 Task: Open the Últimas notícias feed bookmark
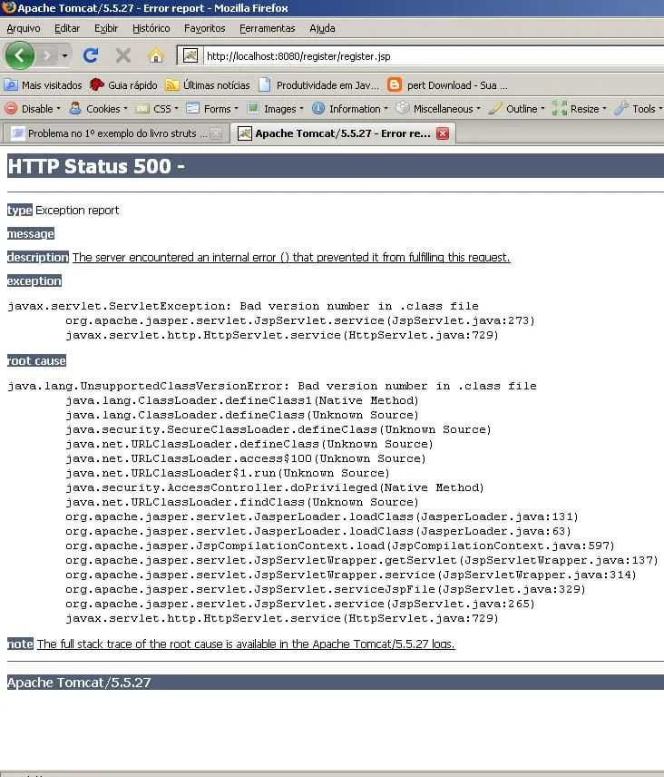click(x=208, y=85)
